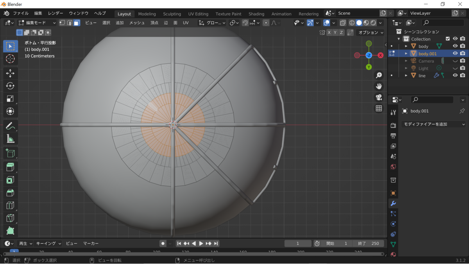Open the モディファイアーを追加 dropdown
The height and width of the screenshot is (264, 469).
(434, 124)
